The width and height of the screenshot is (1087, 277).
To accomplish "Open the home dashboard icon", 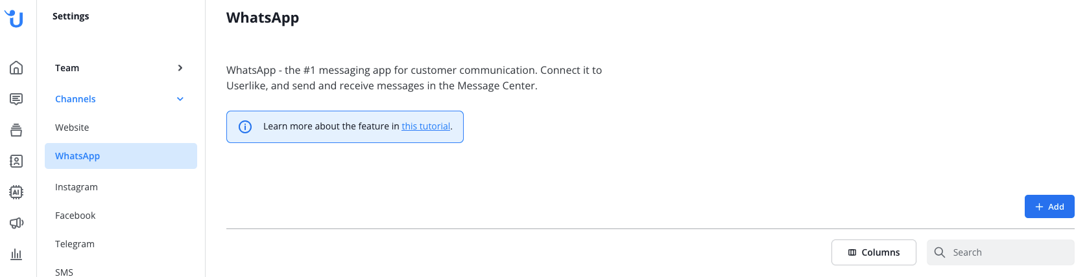I will point(16,68).
